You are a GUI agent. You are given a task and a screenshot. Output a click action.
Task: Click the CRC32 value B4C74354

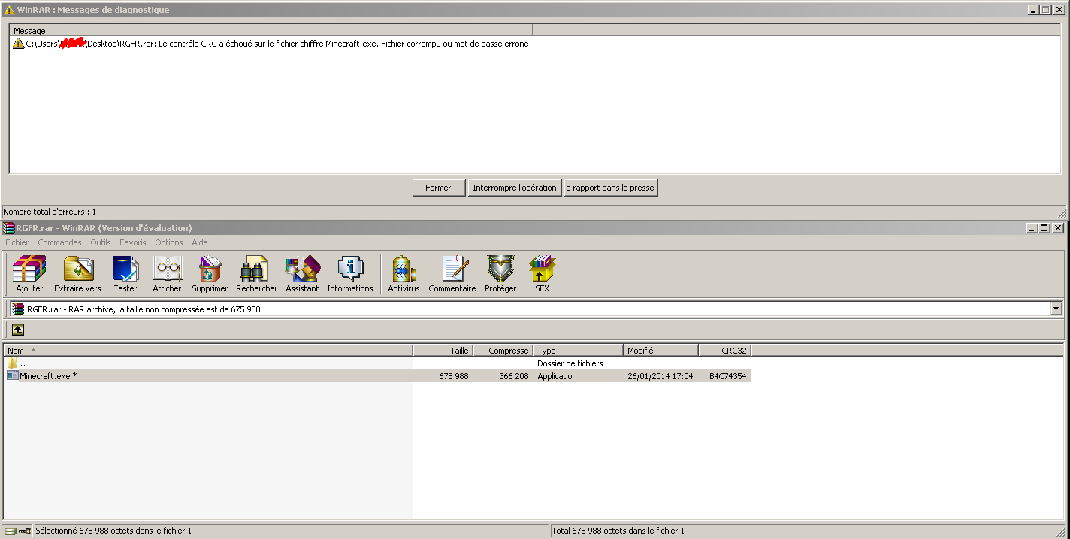(727, 376)
